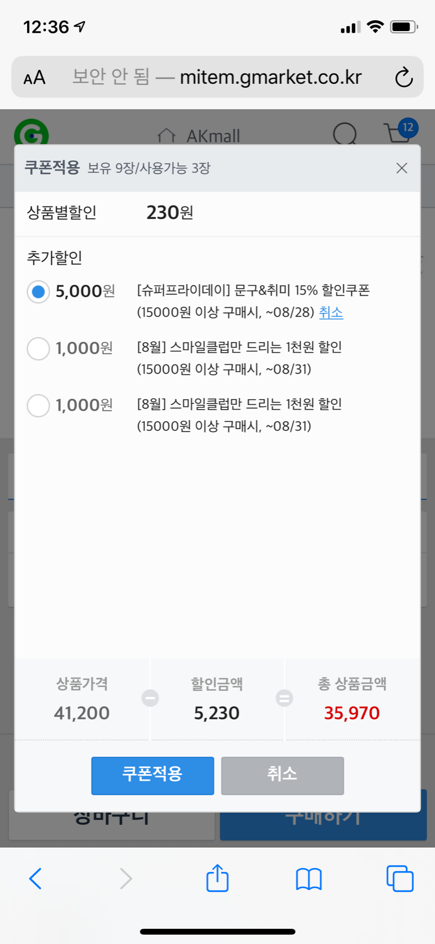Screen dimensions: 435x944
Task: Open the AKmall home link in header
Action: 199,136
